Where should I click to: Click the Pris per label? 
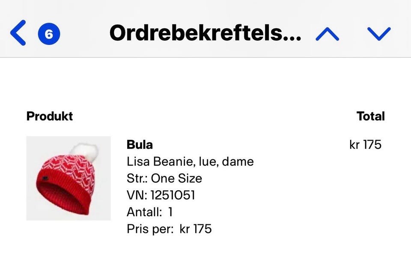tap(150, 229)
